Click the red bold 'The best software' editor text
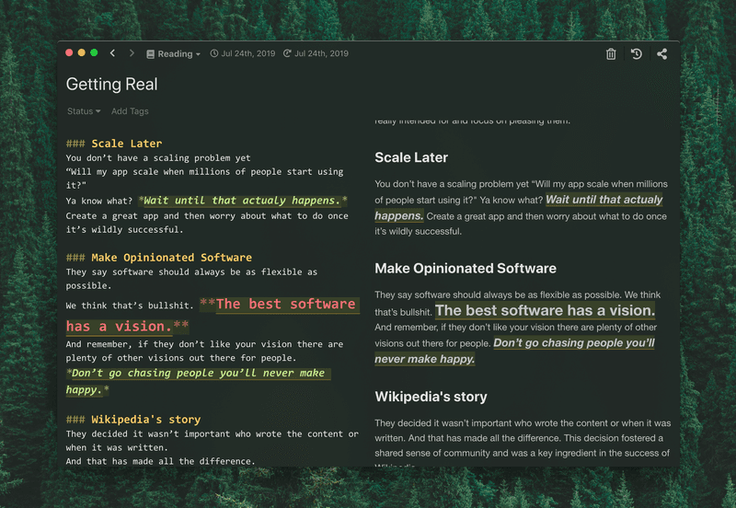The height and width of the screenshot is (508, 736). (x=285, y=305)
